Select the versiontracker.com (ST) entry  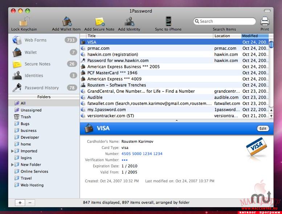click(x=174, y=116)
